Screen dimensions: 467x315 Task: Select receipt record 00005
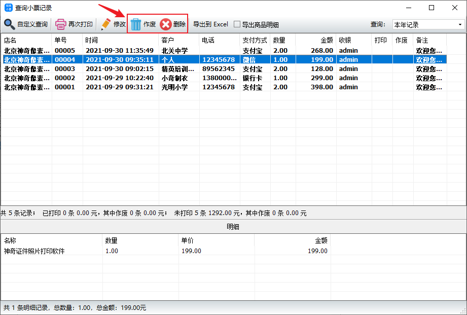[x=65, y=51]
